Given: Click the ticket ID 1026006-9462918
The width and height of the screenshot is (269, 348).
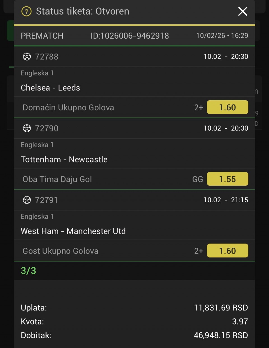Looking at the screenshot, I should pos(130,36).
